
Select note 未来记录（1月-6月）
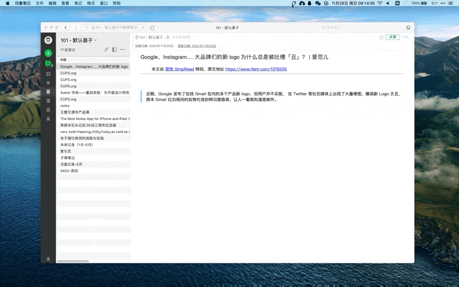(x=93, y=145)
